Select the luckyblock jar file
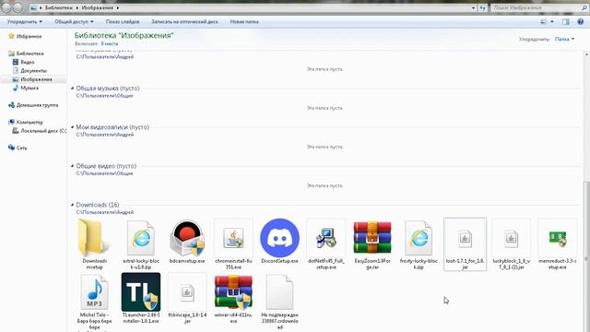The image size is (590, 332). coord(511,238)
